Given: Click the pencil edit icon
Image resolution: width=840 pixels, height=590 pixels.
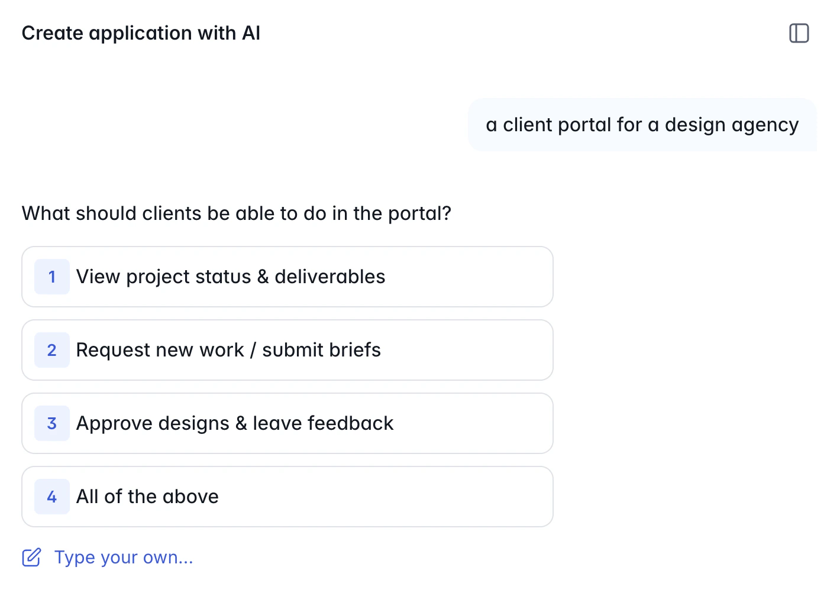Looking at the screenshot, I should (31, 557).
